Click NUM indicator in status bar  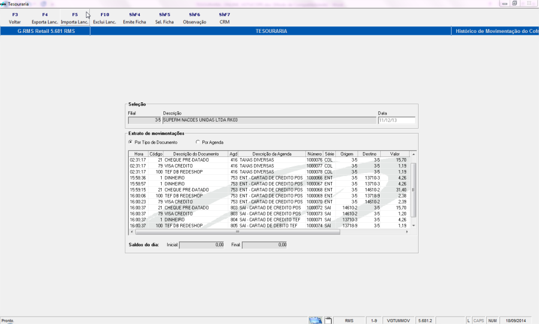click(492, 320)
